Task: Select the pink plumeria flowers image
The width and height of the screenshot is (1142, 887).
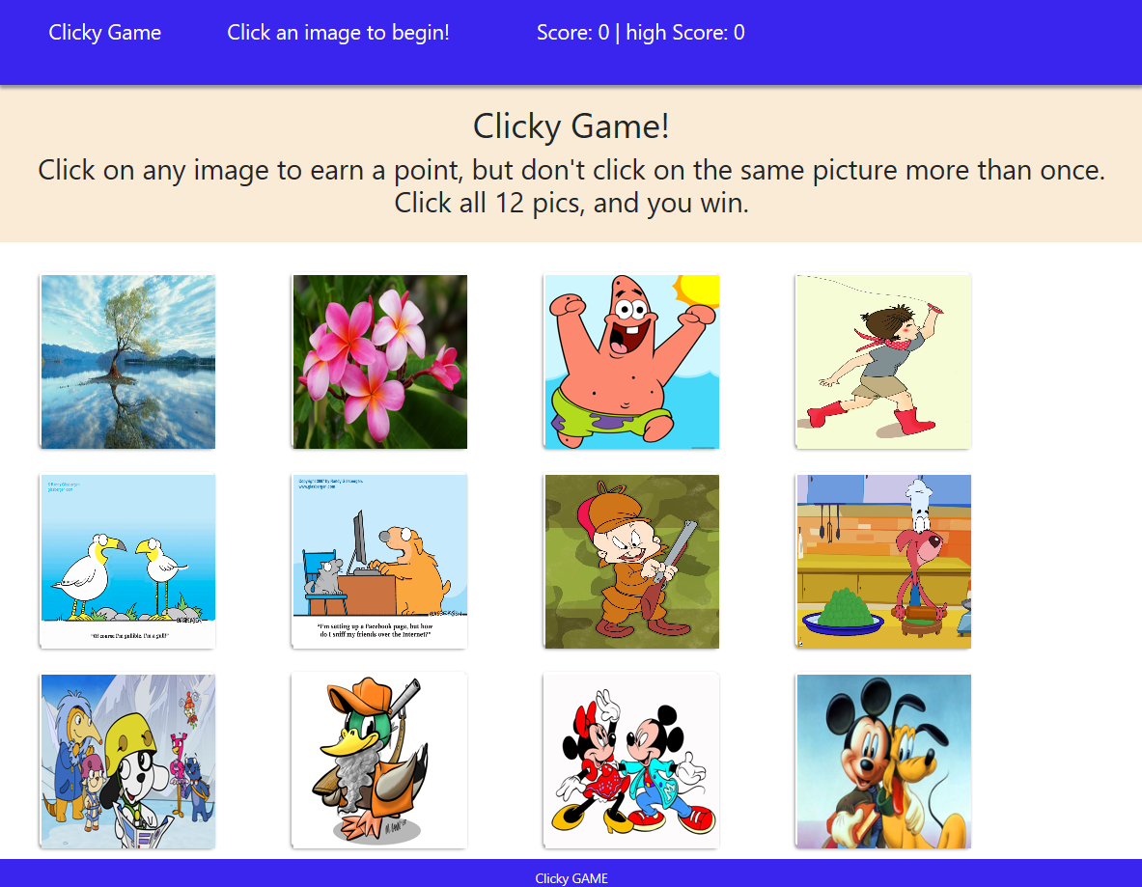Action: click(x=379, y=361)
